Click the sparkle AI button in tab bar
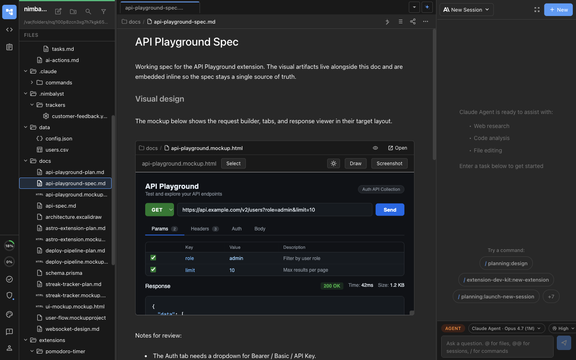The image size is (576, 360). 427,7
